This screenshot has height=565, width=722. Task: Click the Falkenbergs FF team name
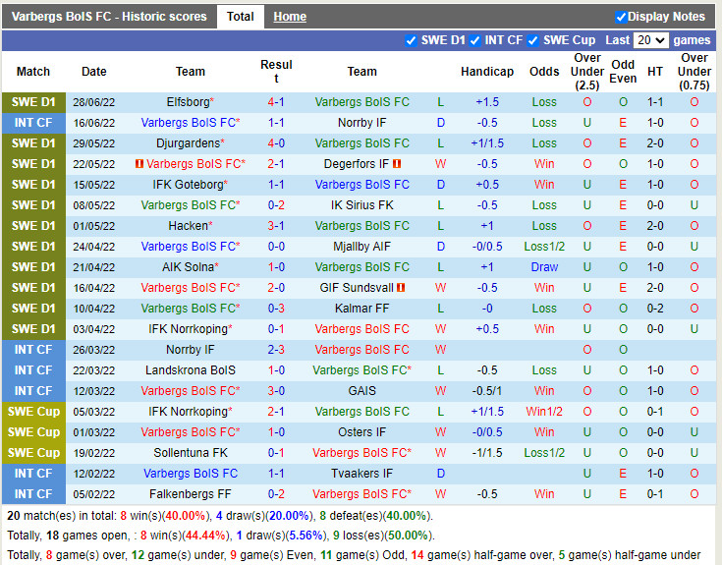(x=191, y=494)
